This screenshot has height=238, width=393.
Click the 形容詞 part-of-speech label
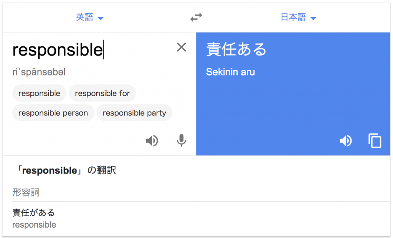(x=26, y=192)
